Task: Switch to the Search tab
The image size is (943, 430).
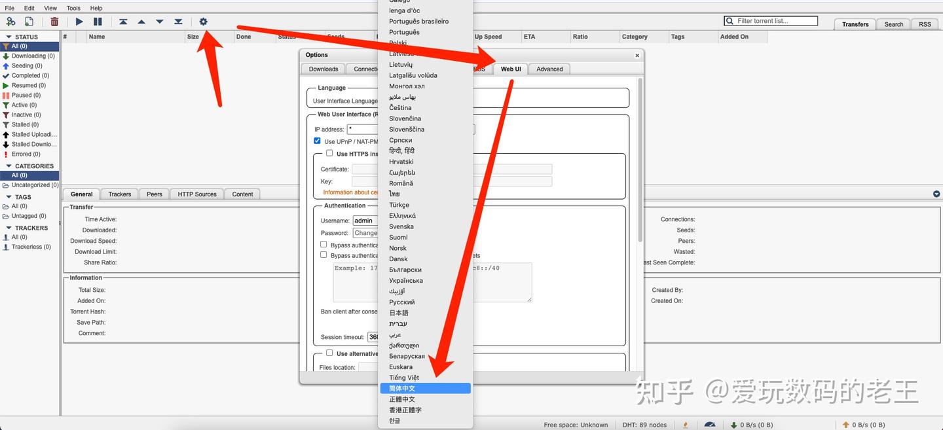Action: click(x=894, y=24)
